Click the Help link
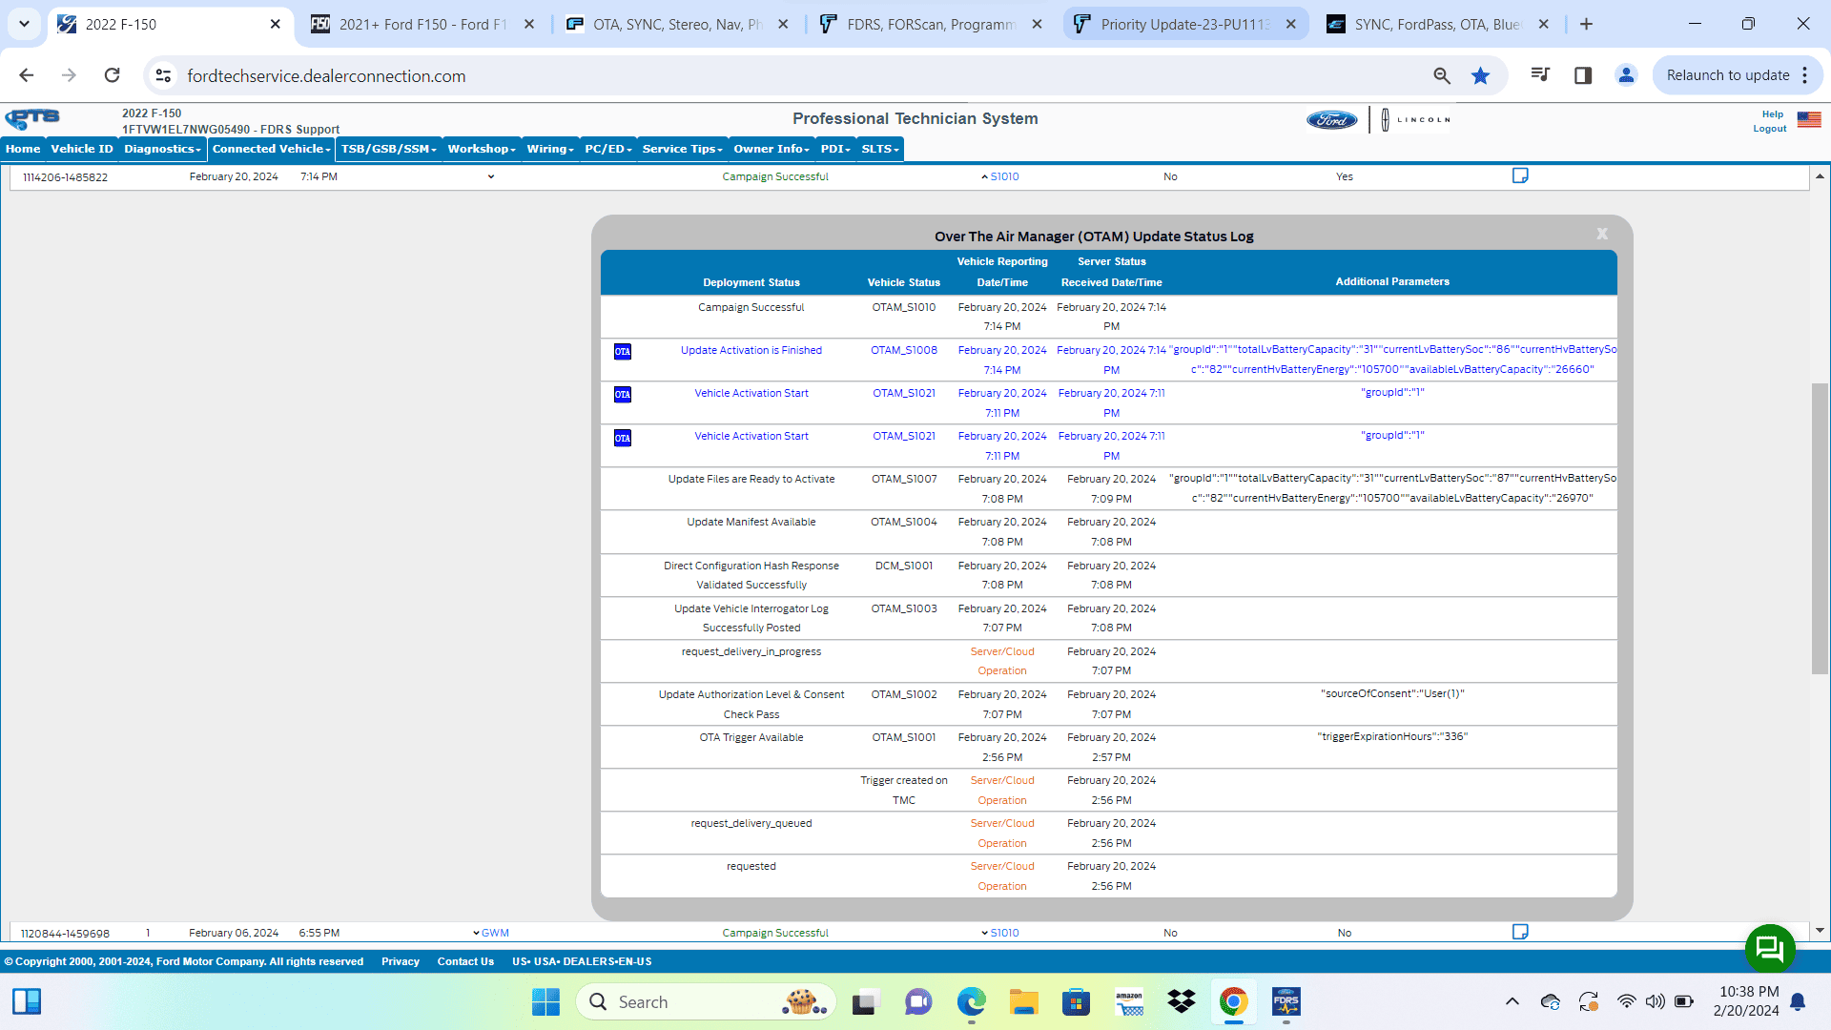 coord(1772,114)
